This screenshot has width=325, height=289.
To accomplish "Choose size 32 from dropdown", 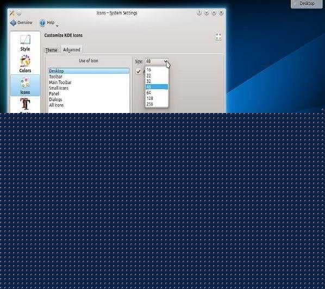I will [157, 81].
